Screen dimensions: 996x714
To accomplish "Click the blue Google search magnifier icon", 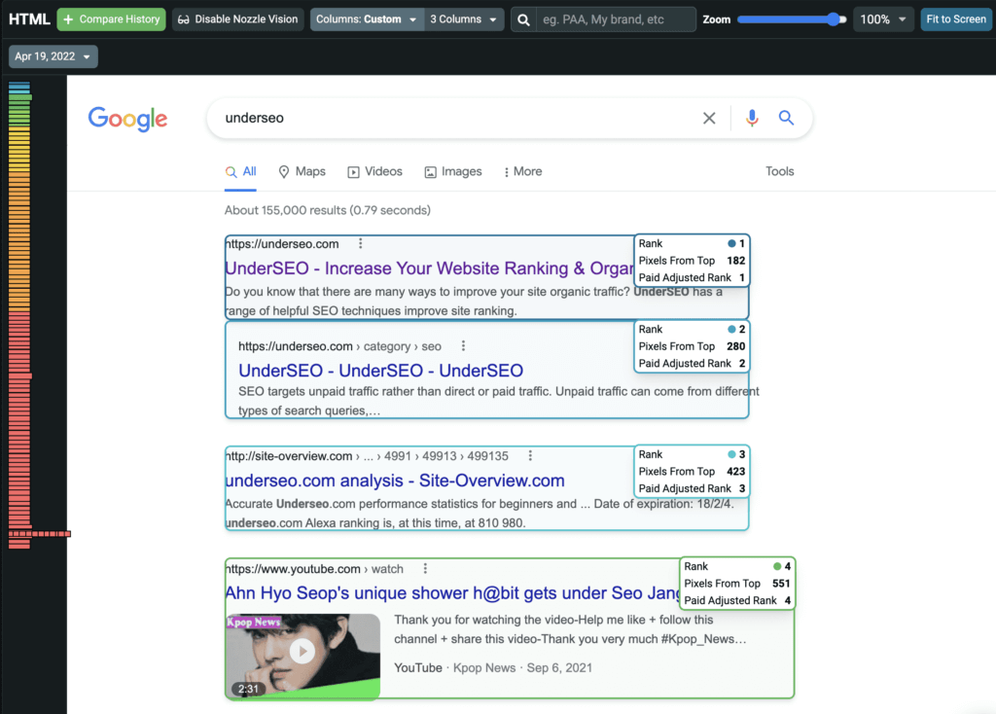I will (786, 118).
